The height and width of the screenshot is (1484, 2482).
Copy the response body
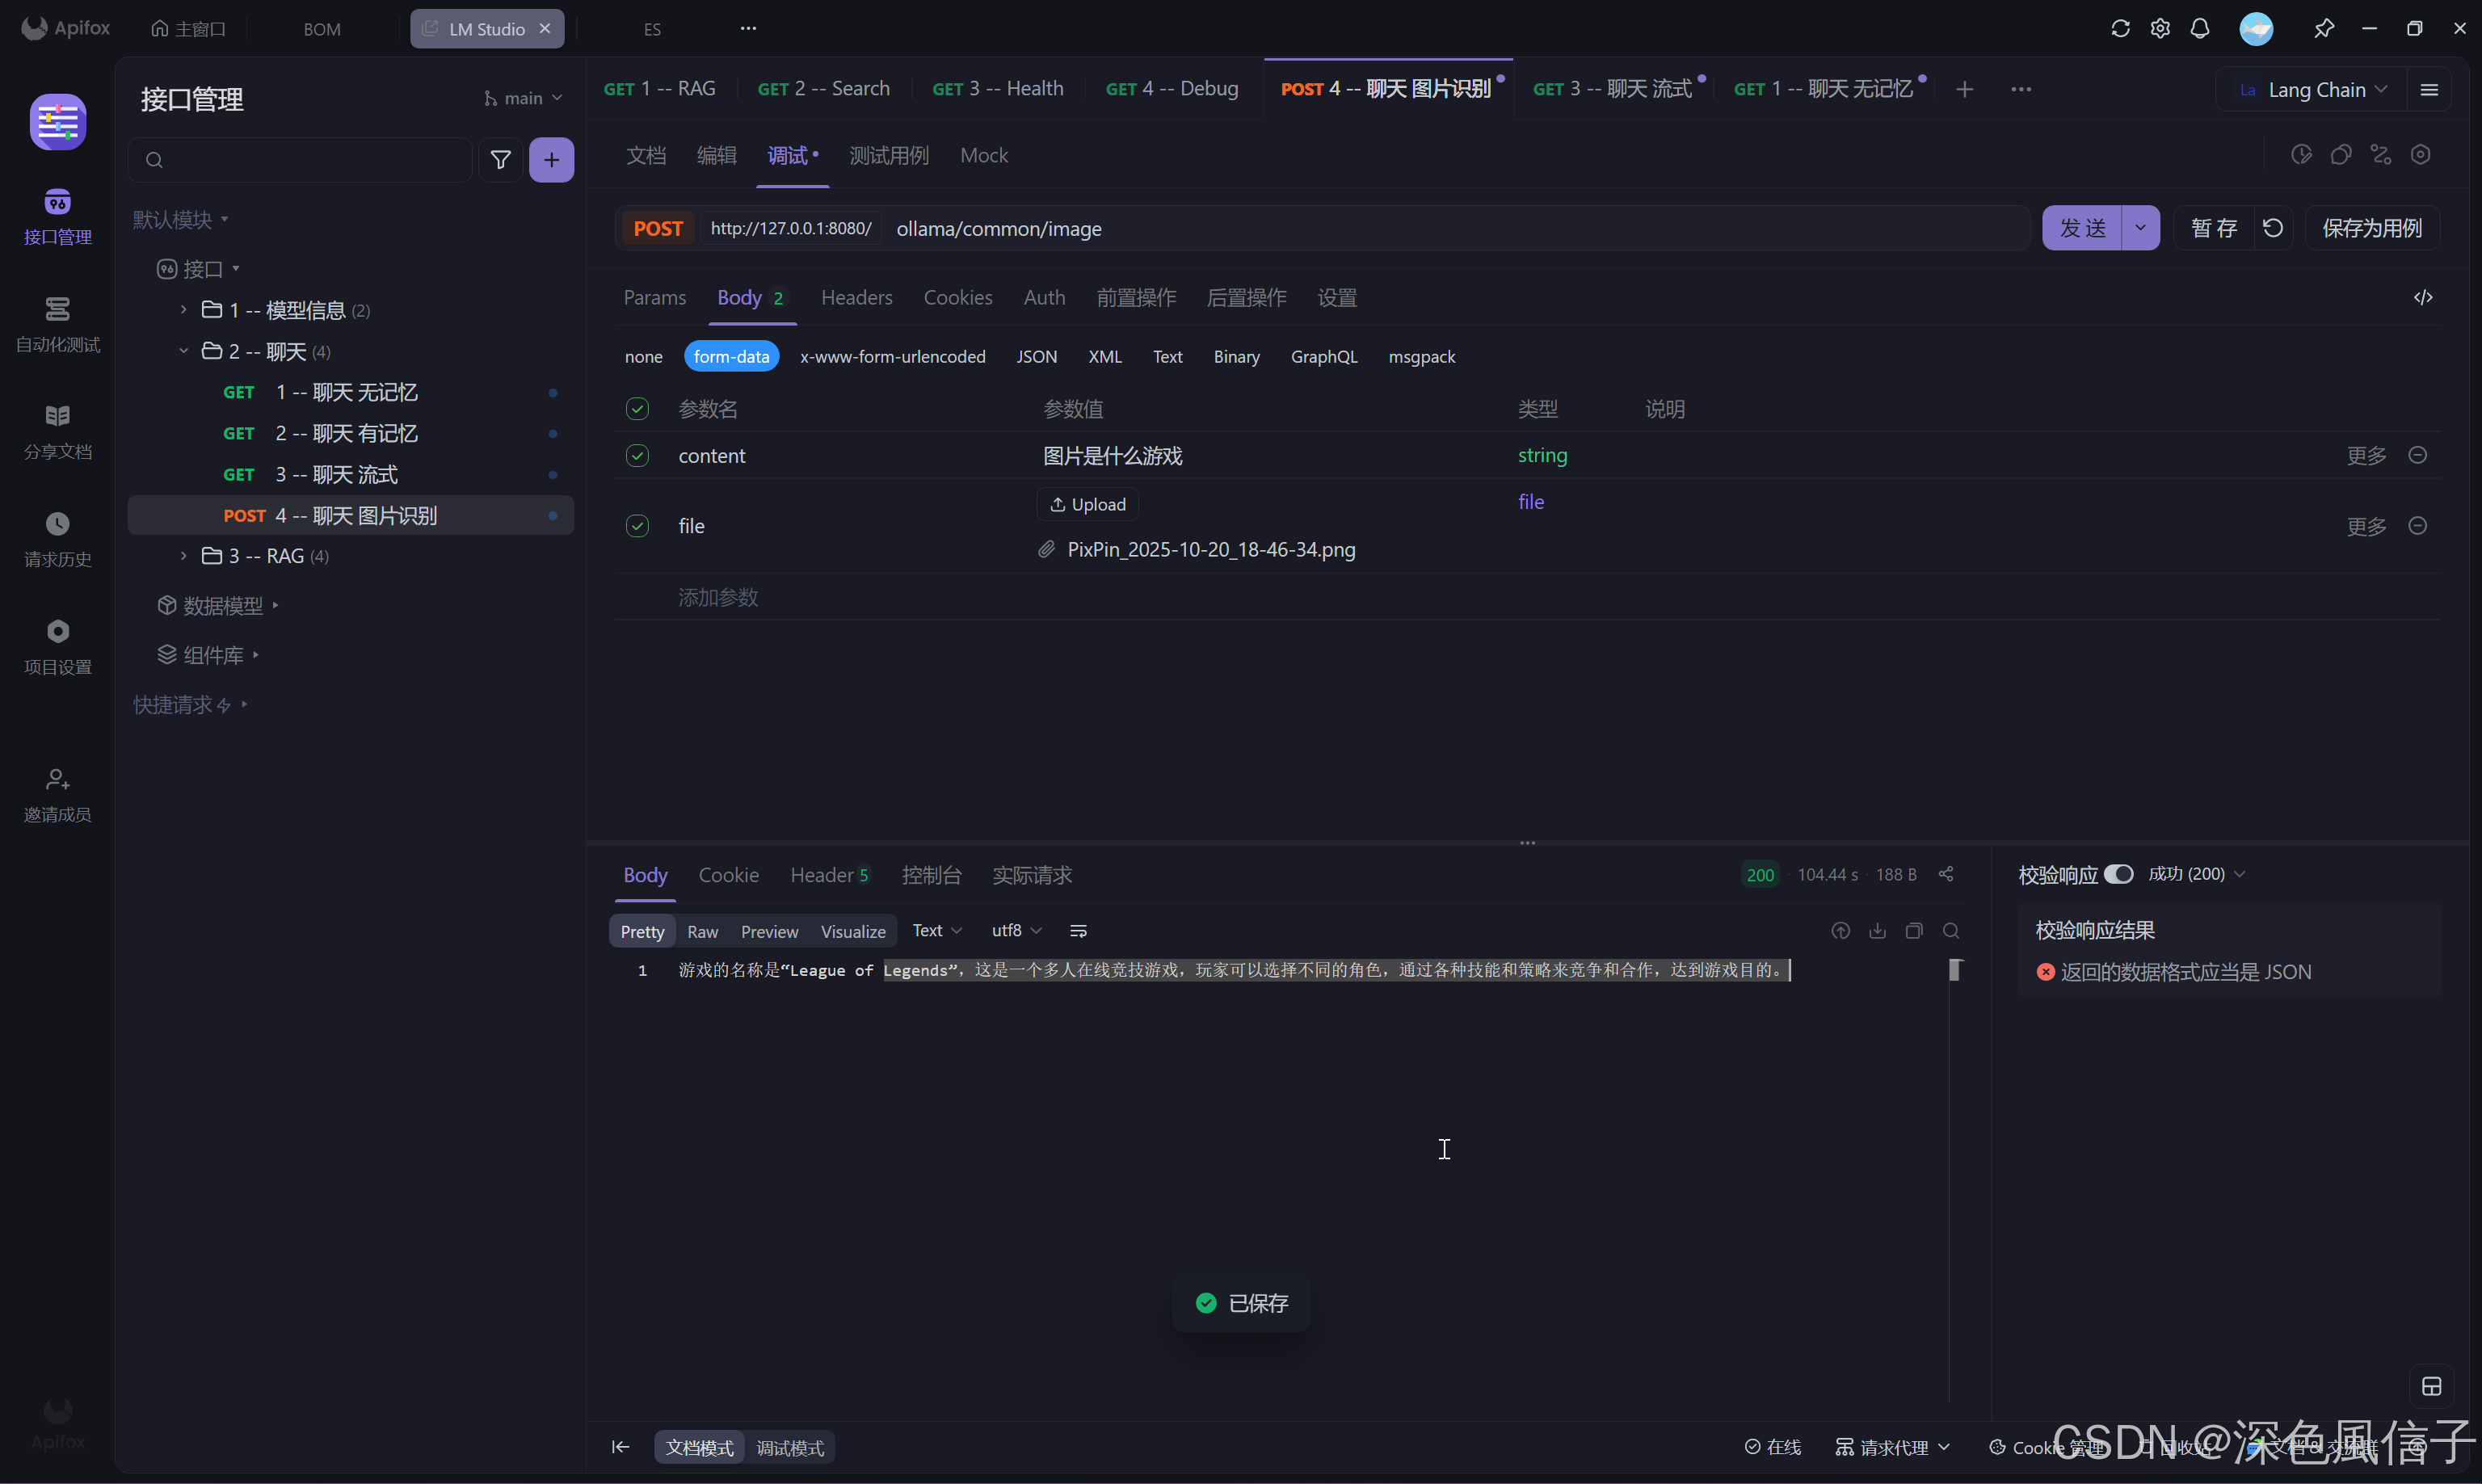pos(1914,931)
